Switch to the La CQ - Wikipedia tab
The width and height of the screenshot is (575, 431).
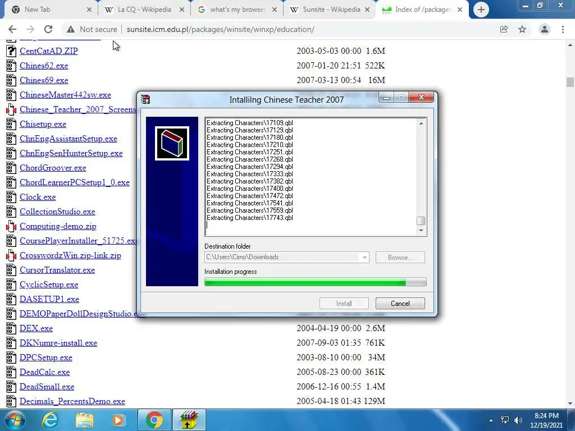tap(144, 10)
